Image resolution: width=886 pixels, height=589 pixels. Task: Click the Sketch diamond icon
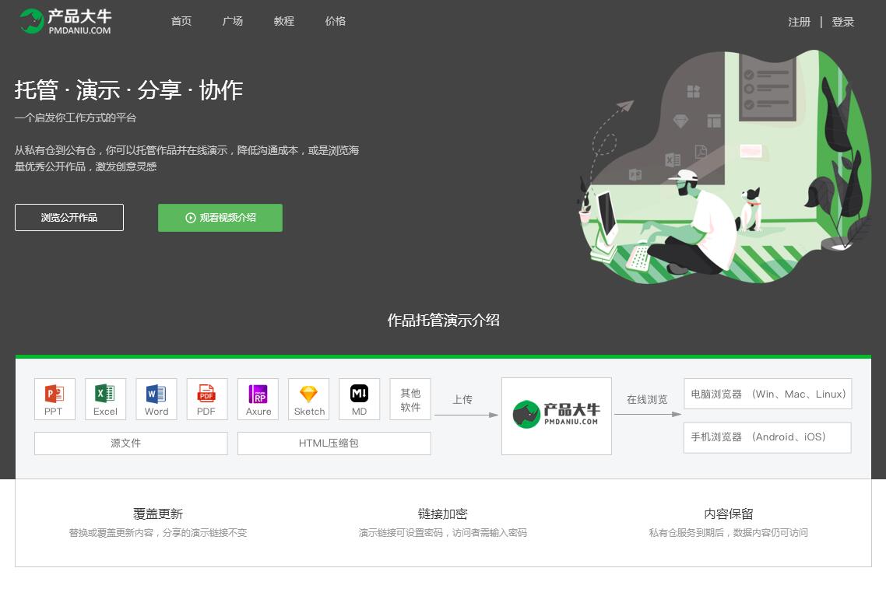(309, 399)
